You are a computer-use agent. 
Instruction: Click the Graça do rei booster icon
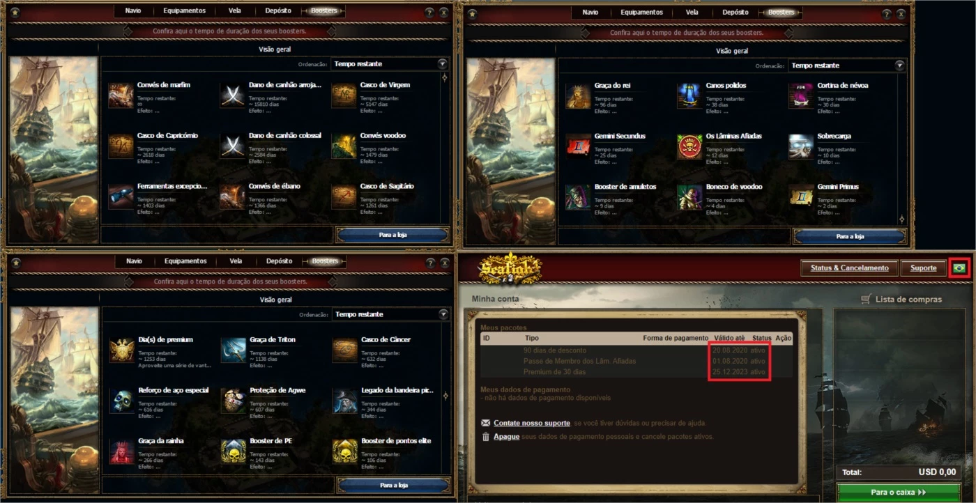(x=578, y=96)
